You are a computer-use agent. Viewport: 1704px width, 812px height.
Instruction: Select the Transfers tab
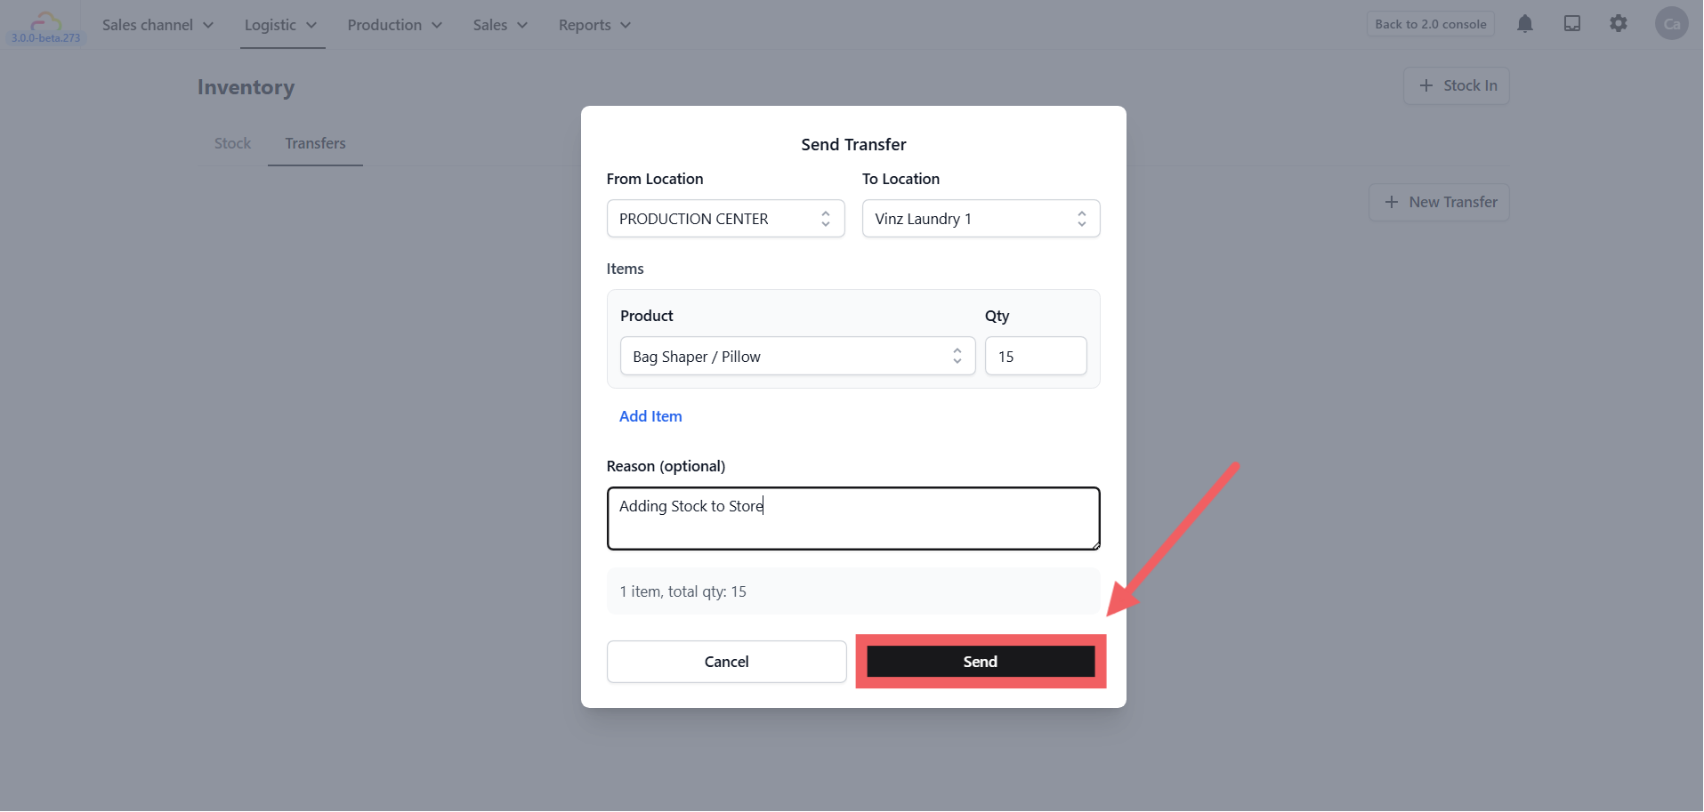click(x=315, y=143)
